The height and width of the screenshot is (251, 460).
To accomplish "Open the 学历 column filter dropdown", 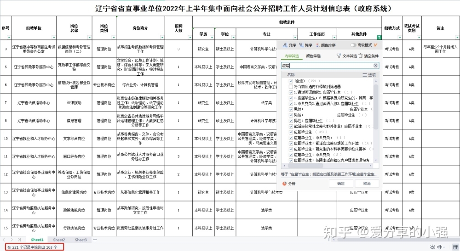I will (x=212, y=38).
